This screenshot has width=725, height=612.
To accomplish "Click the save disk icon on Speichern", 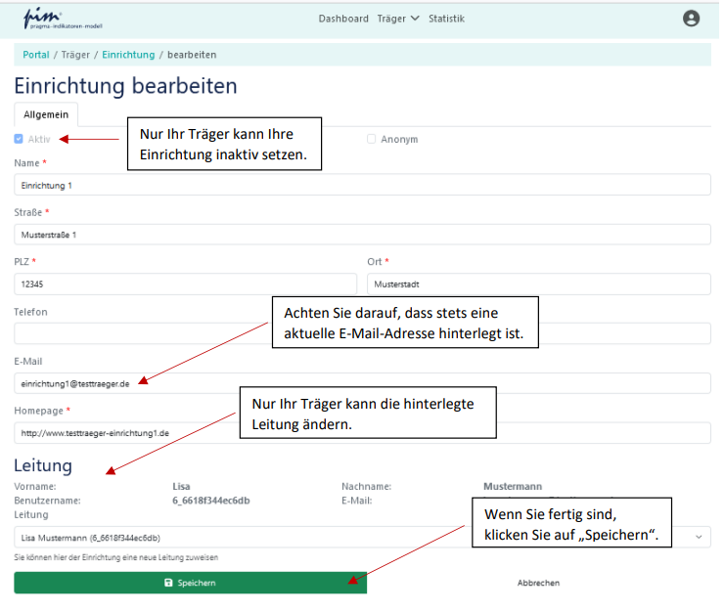I will click(x=168, y=583).
